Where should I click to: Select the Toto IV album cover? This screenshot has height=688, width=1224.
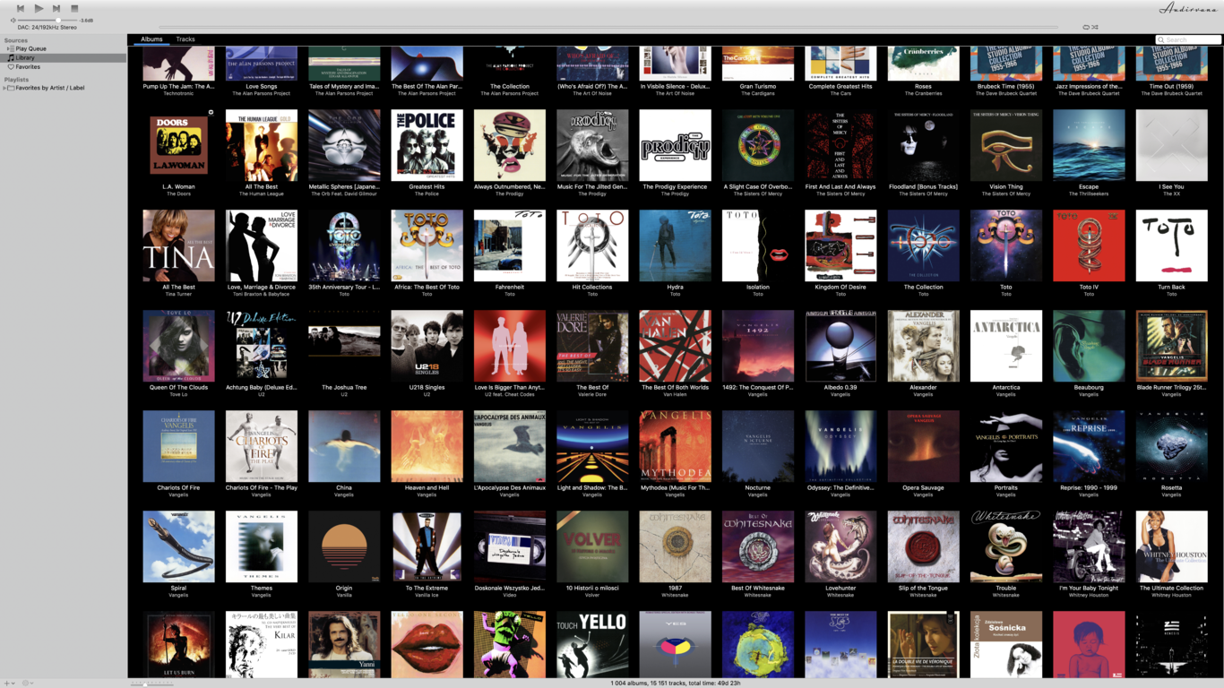pyautogui.click(x=1089, y=245)
